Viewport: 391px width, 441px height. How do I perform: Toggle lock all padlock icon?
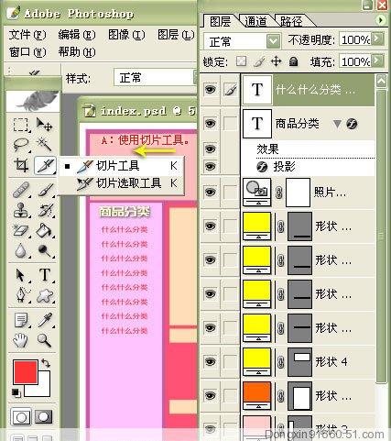coord(293,61)
